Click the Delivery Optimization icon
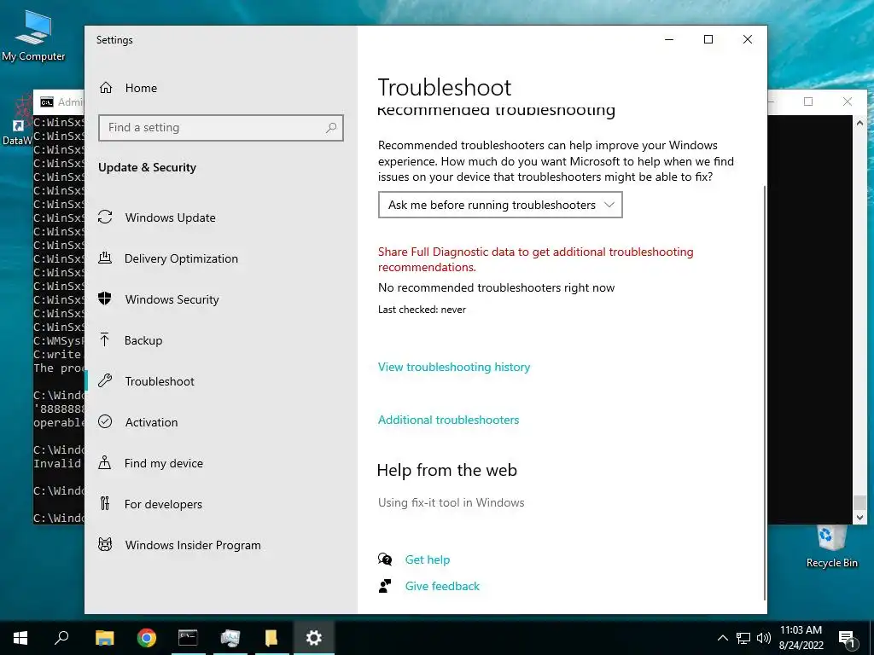The height and width of the screenshot is (655, 874). point(105,258)
